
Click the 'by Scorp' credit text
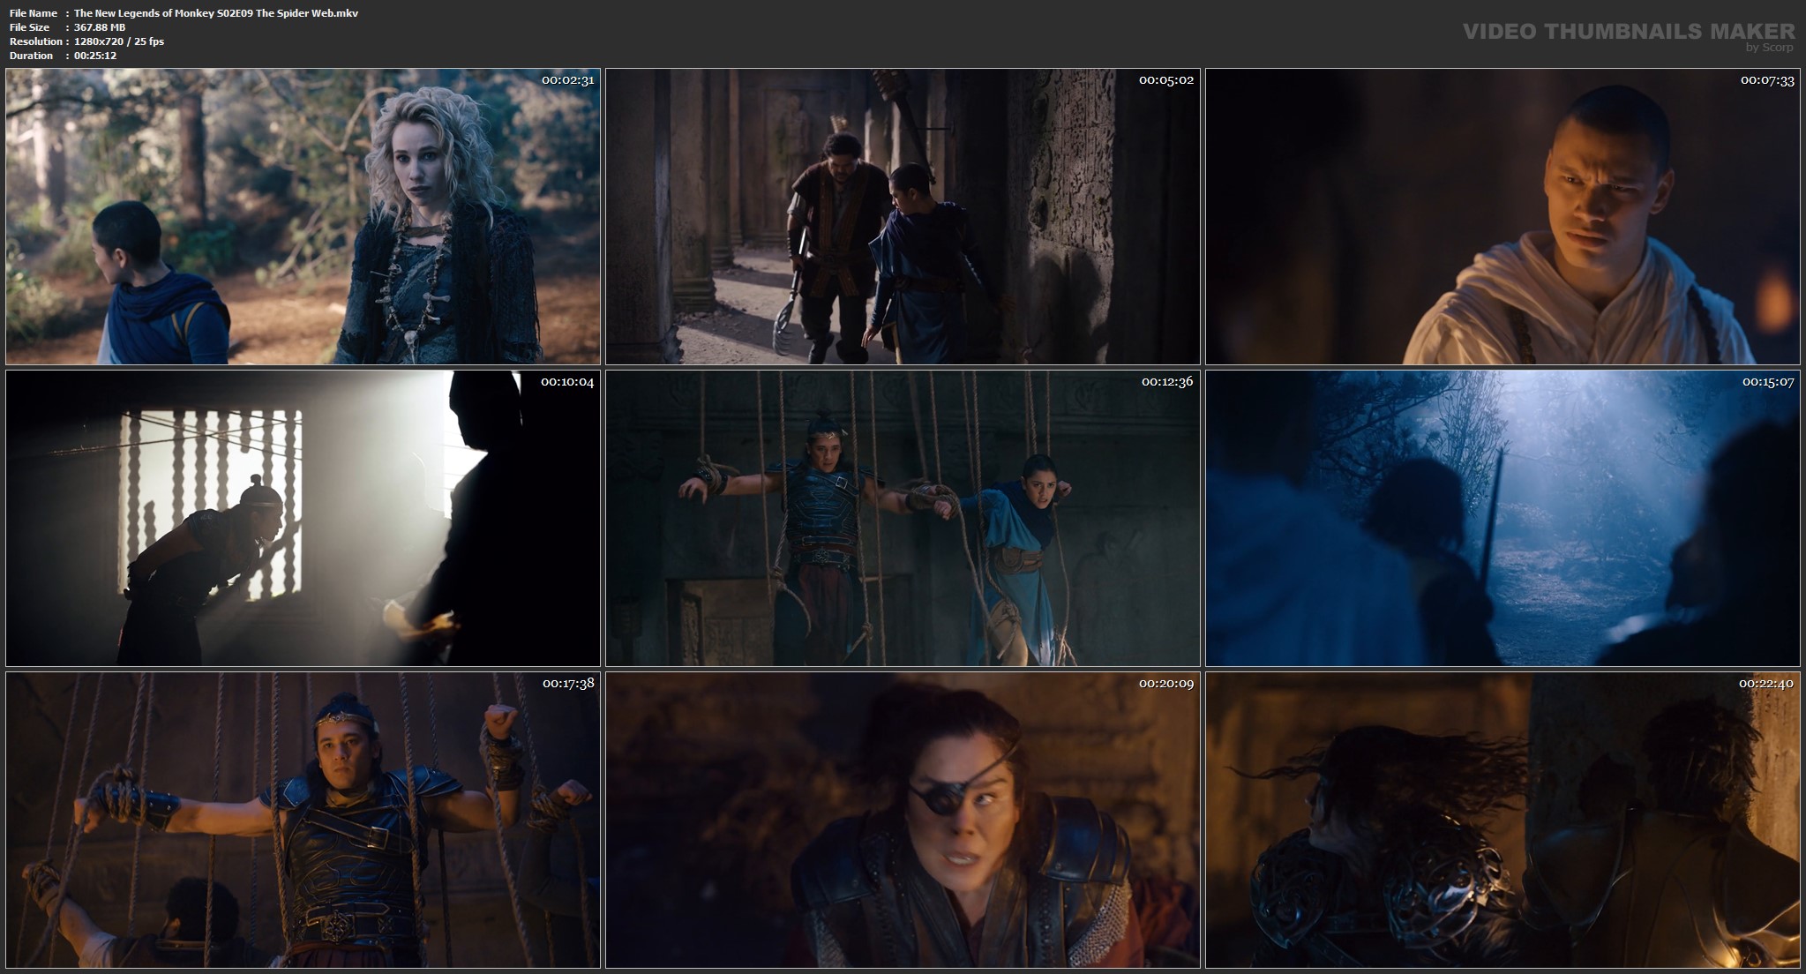point(1769,48)
